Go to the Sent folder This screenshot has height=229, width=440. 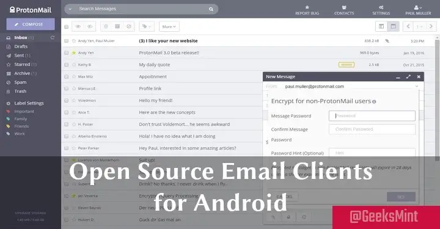pyautogui.click(x=18, y=56)
